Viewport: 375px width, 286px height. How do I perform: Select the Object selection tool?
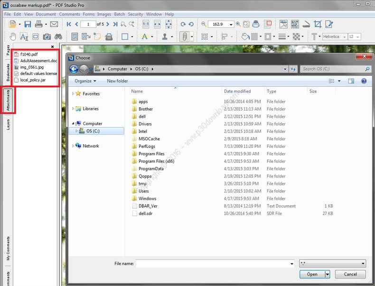click(x=36, y=37)
